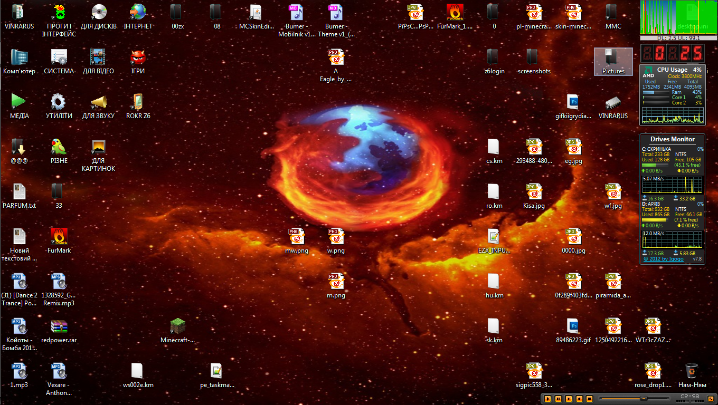Open the FurMark_1.... installer icon
The image size is (718, 405).
[455, 17]
